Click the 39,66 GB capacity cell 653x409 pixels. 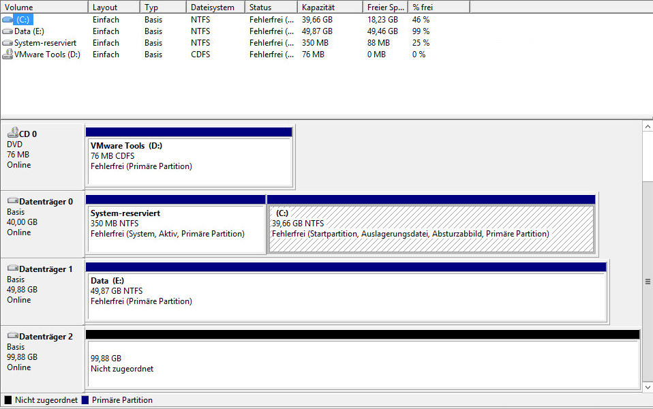point(317,20)
